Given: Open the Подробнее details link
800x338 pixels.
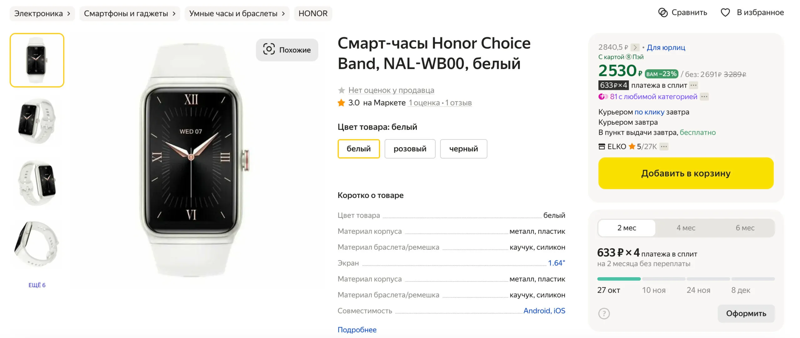Looking at the screenshot, I should [x=357, y=330].
